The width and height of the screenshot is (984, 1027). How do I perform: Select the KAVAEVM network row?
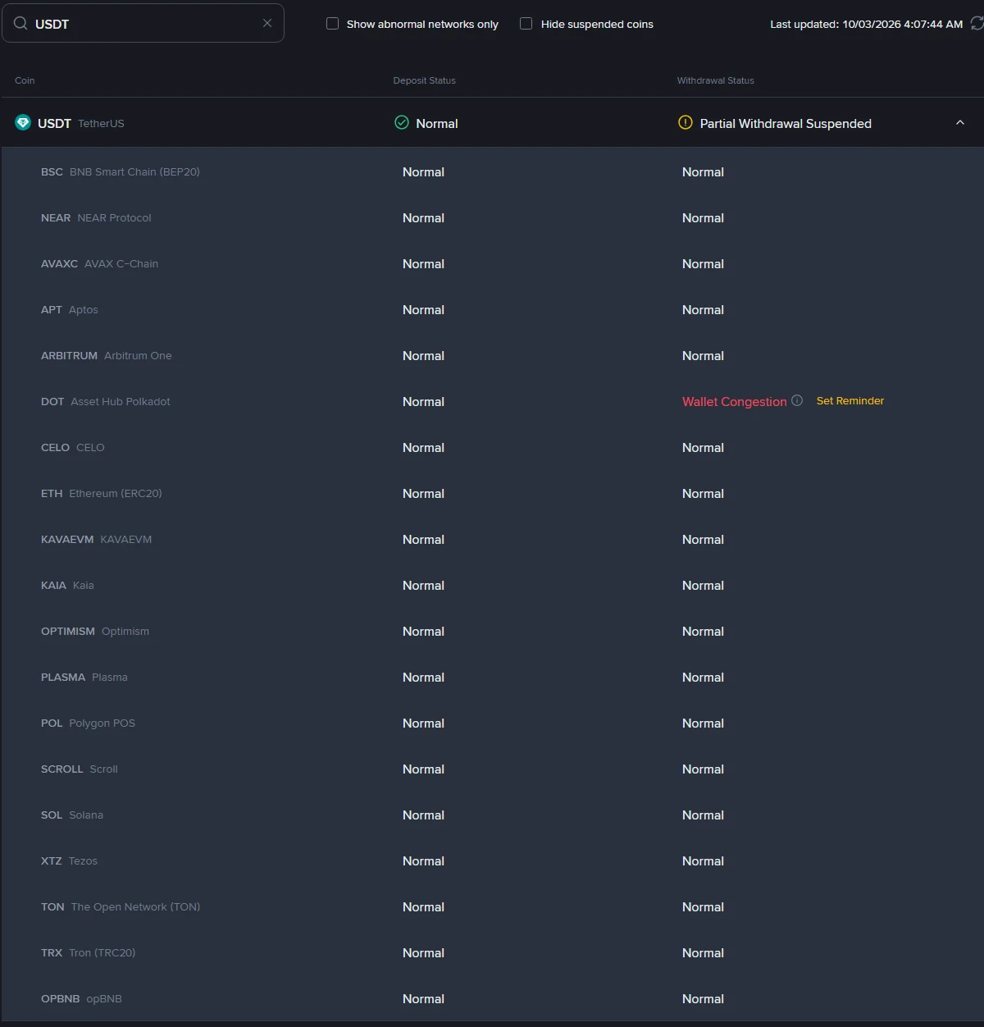coord(492,540)
